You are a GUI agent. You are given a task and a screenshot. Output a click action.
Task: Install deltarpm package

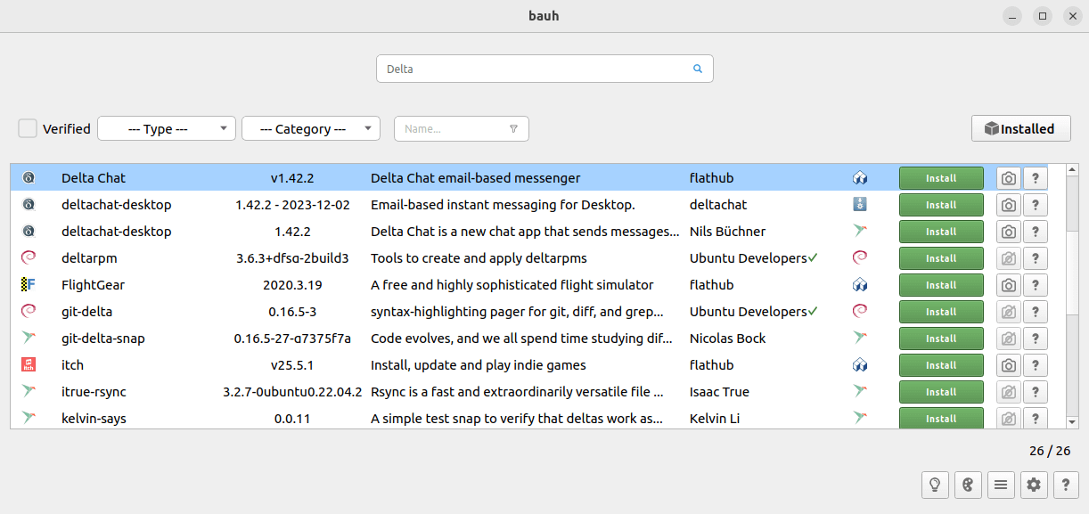[x=941, y=258]
